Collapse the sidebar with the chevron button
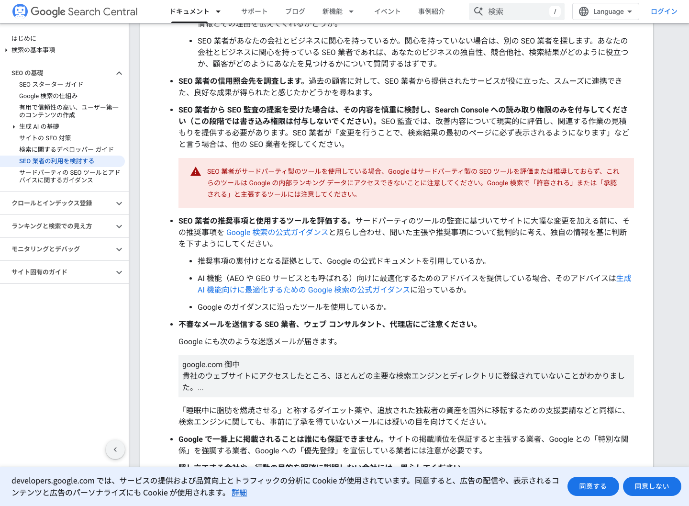 115,450
